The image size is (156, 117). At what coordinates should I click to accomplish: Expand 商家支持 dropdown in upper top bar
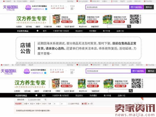pos(138,1)
